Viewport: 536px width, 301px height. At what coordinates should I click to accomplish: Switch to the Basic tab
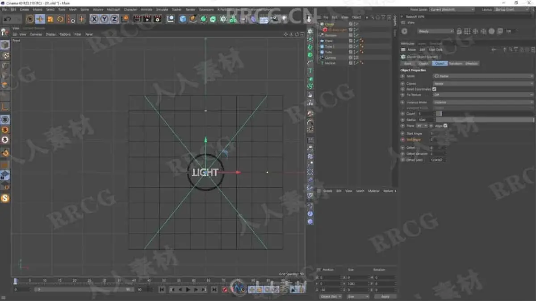tap(408, 63)
